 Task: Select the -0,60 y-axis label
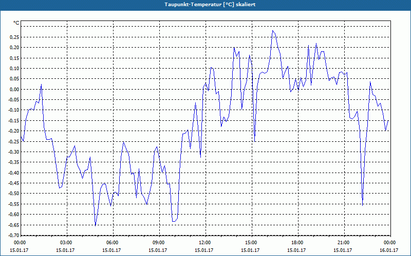[x=14, y=215]
